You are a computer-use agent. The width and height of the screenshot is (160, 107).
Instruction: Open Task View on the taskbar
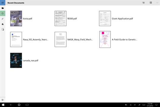[x=27, y=105]
